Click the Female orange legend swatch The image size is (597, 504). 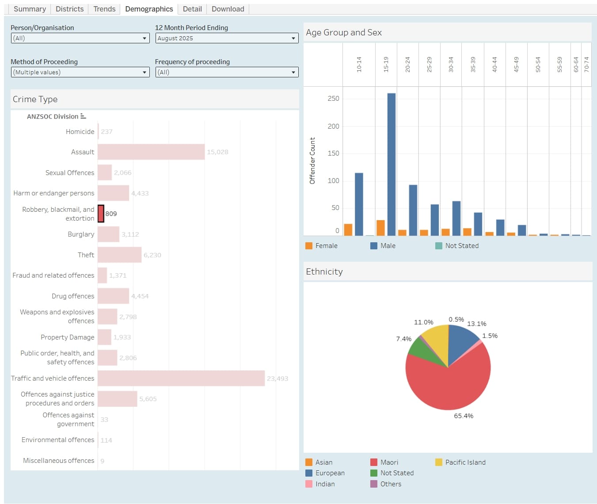tap(309, 246)
